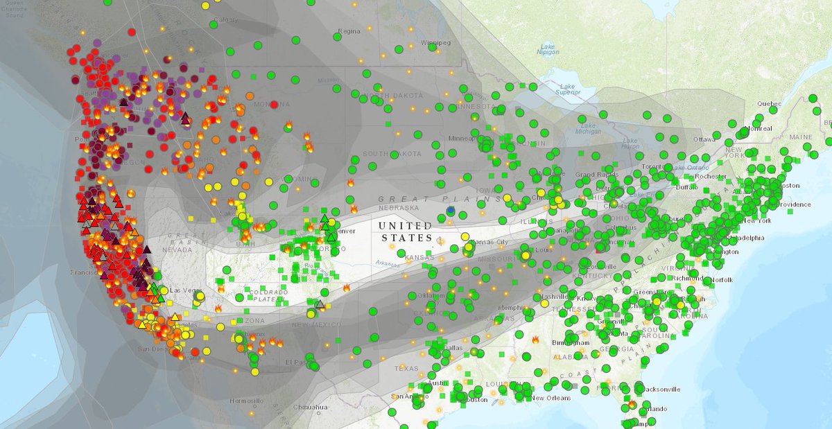
Task: Select the blue circle marker in Nebraska
Action: tap(451, 209)
